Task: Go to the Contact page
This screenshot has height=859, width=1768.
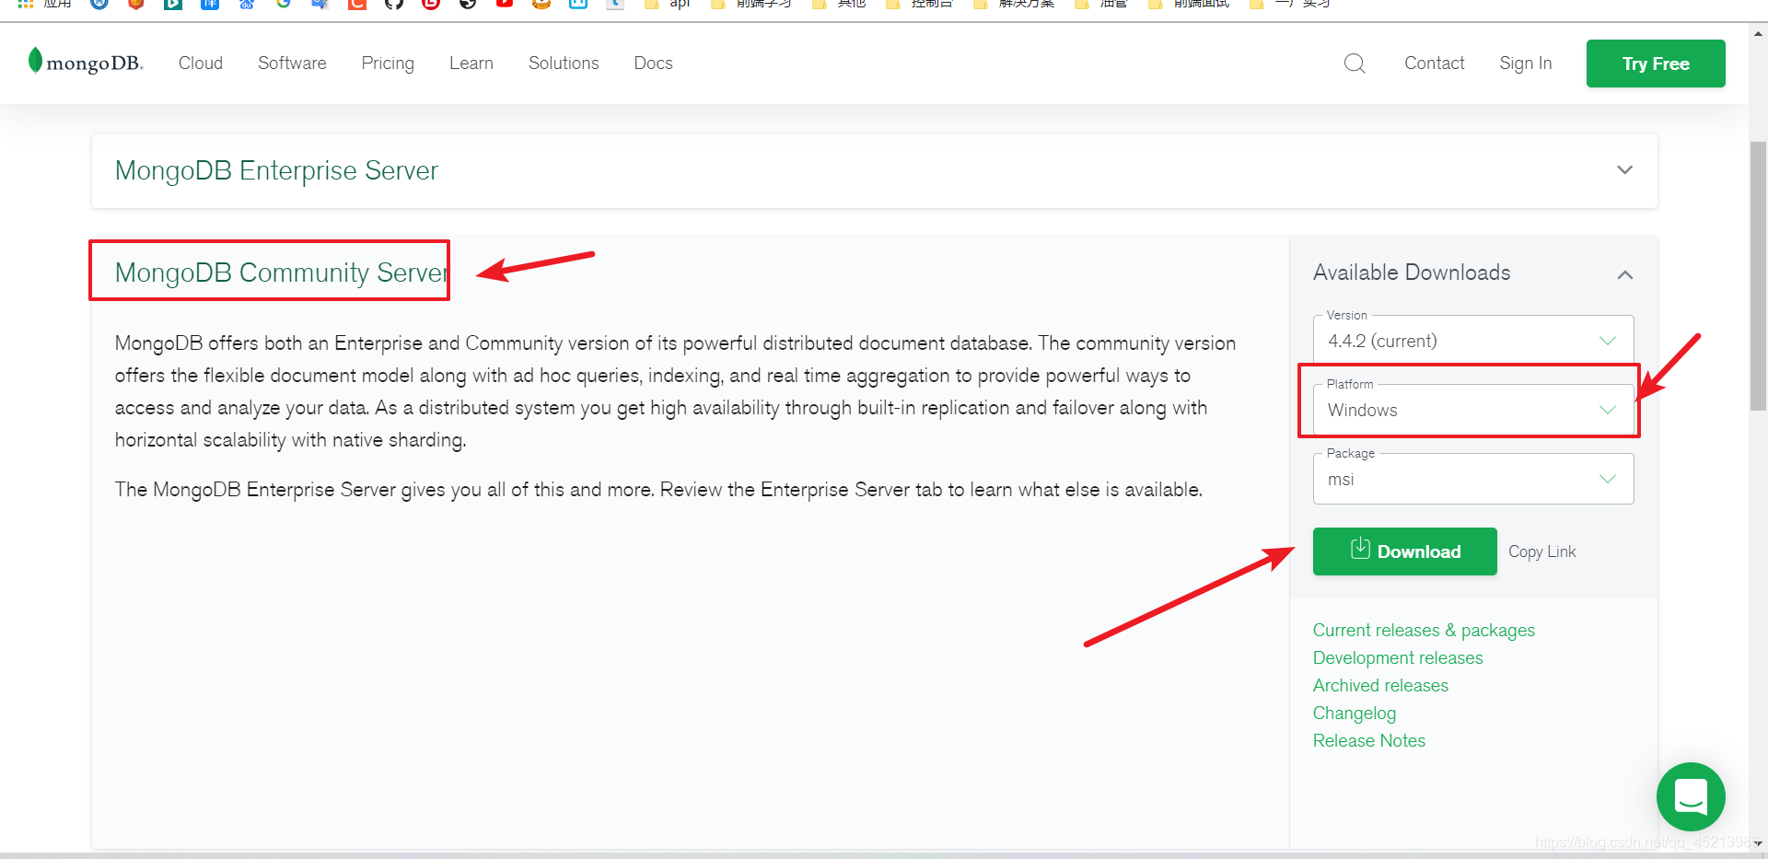Action: [x=1434, y=64]
